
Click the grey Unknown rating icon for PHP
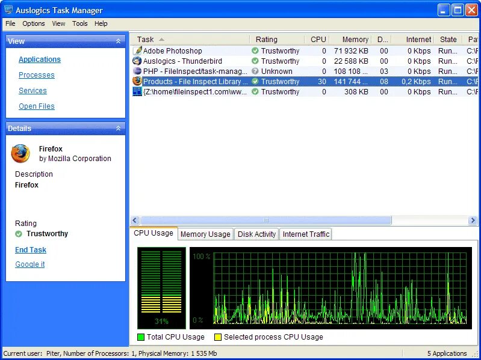[x=255, y=71]
